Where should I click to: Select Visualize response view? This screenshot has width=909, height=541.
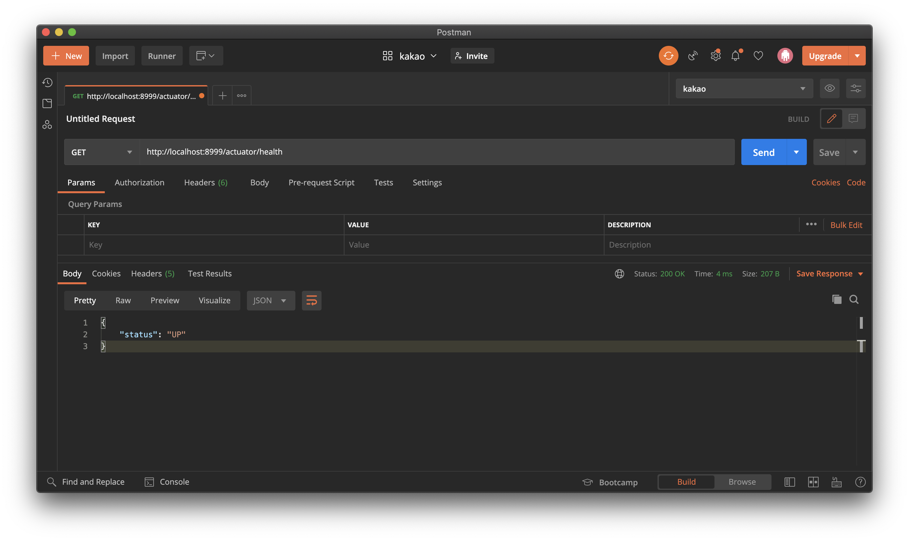(214, 300)
